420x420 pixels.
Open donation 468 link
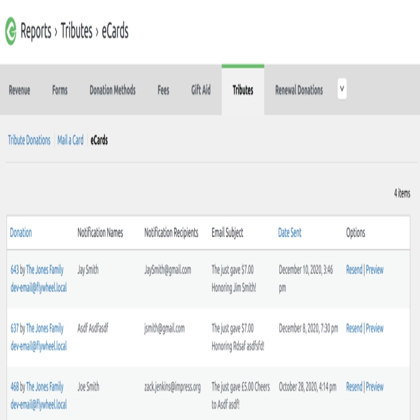click(x=15, y=387)
